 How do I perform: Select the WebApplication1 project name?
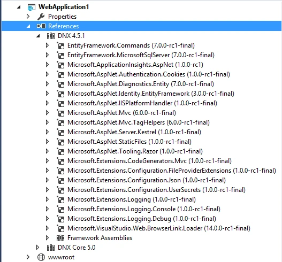64,7
